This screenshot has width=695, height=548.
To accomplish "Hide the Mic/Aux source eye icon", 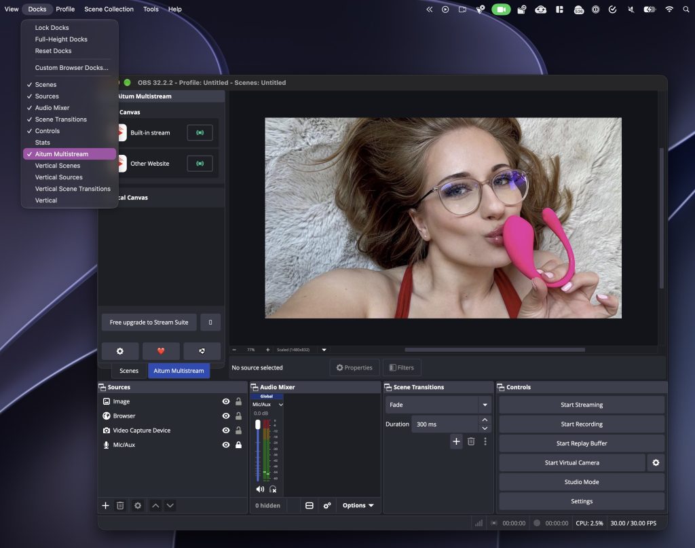I will (x=226, y=445).
